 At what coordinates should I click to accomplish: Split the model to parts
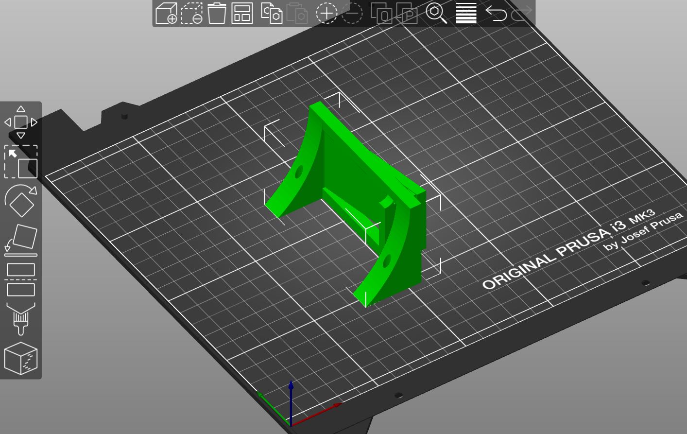click(x=407, y=13)
